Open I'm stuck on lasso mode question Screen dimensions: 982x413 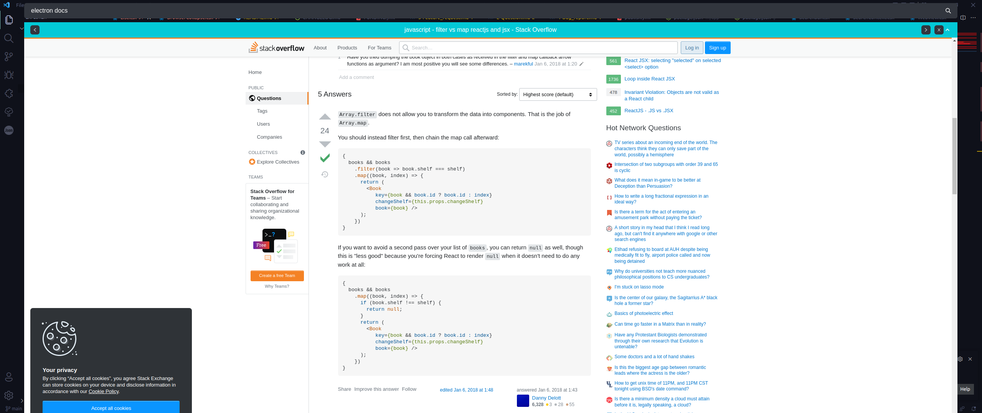[x=639, y=287]
